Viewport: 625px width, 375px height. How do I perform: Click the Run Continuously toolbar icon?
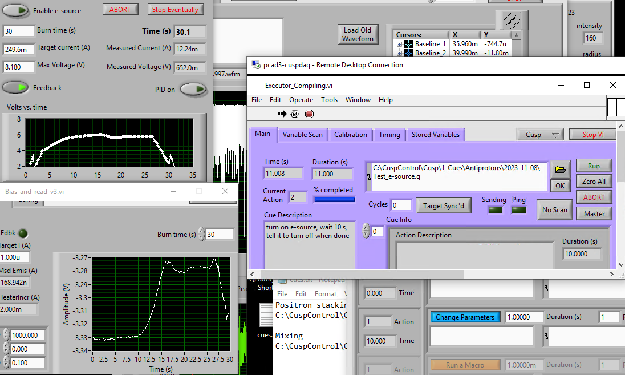(x=295, y=114)
